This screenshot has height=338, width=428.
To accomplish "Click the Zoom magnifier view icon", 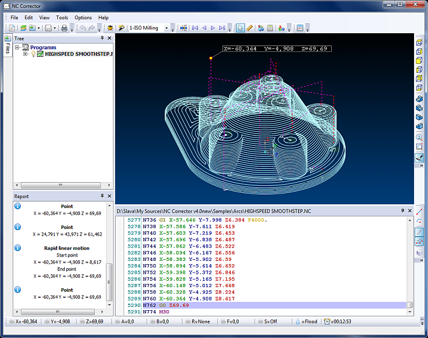I will 419,137.
